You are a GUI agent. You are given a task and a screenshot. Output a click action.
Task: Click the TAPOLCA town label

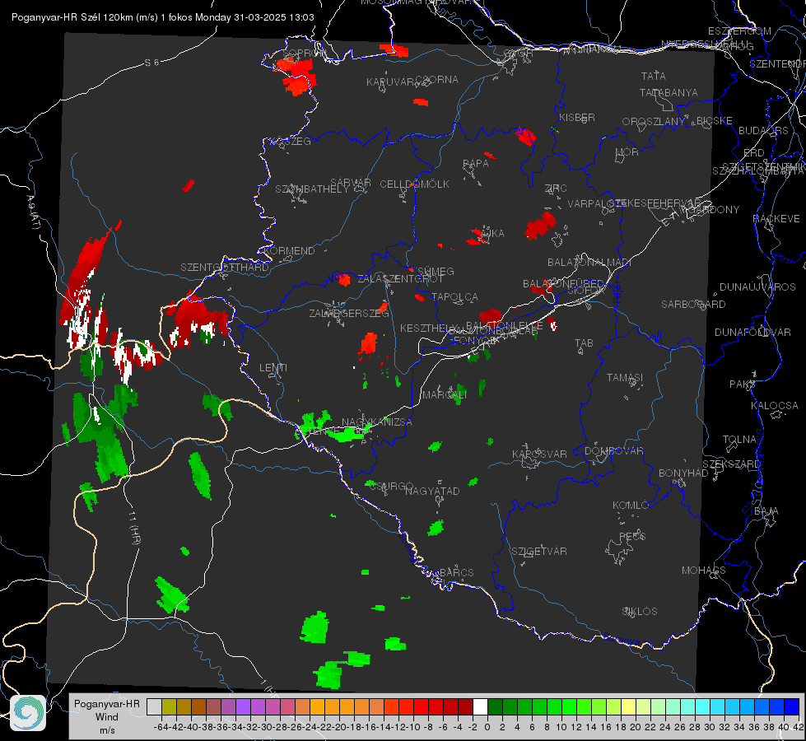[455, 296]
